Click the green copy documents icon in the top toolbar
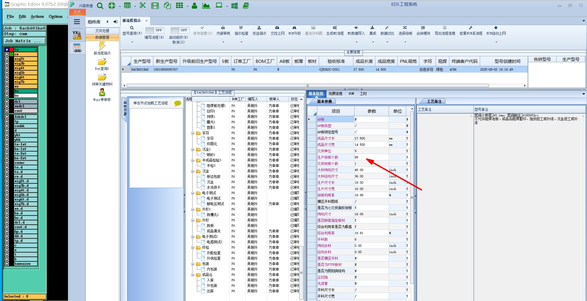 point(167,6)
